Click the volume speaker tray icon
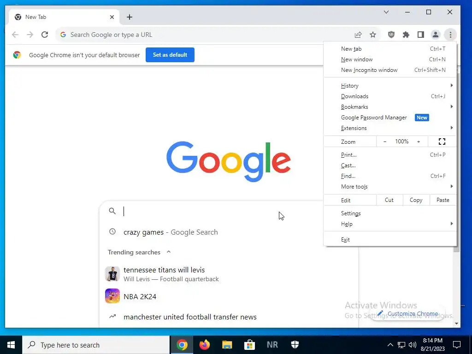The image size is (472, 354). [x=413, y=345]
